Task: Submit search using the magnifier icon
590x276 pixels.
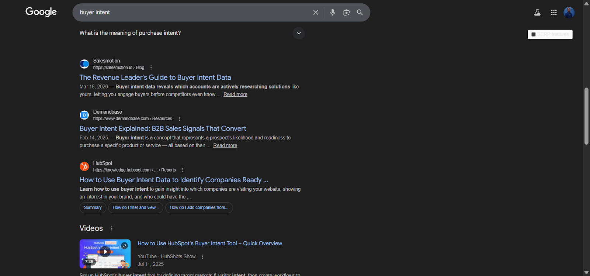Action: (360, 13)
